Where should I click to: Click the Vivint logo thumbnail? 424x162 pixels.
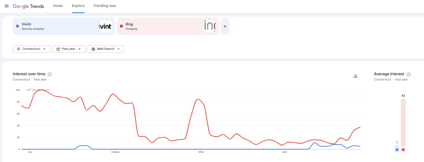click(105, 26)
